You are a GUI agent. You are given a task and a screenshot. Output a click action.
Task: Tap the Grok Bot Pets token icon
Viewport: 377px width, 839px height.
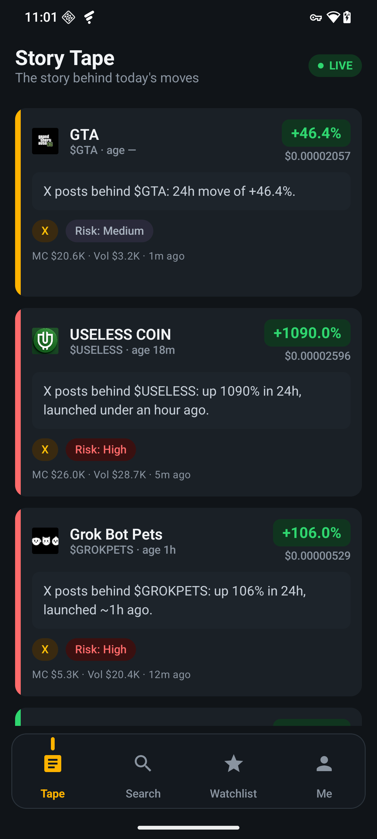click(45, 541)
